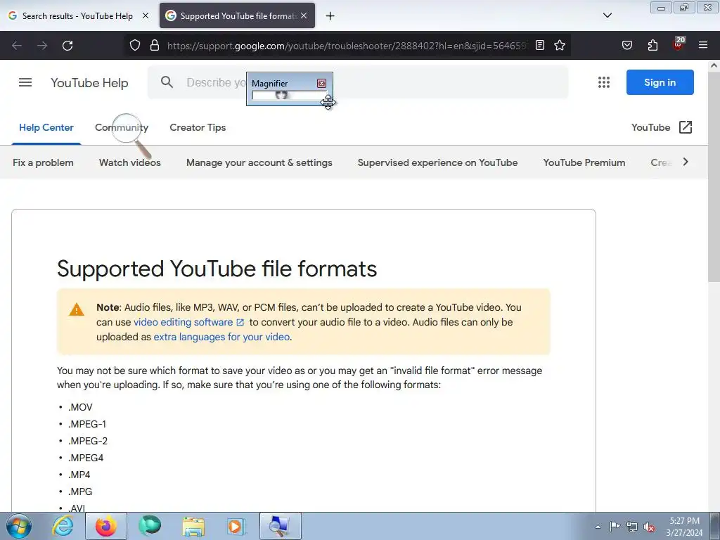The image size is (720, 540).
Task: Show hidden system tray icons
Action: [598, 527]
